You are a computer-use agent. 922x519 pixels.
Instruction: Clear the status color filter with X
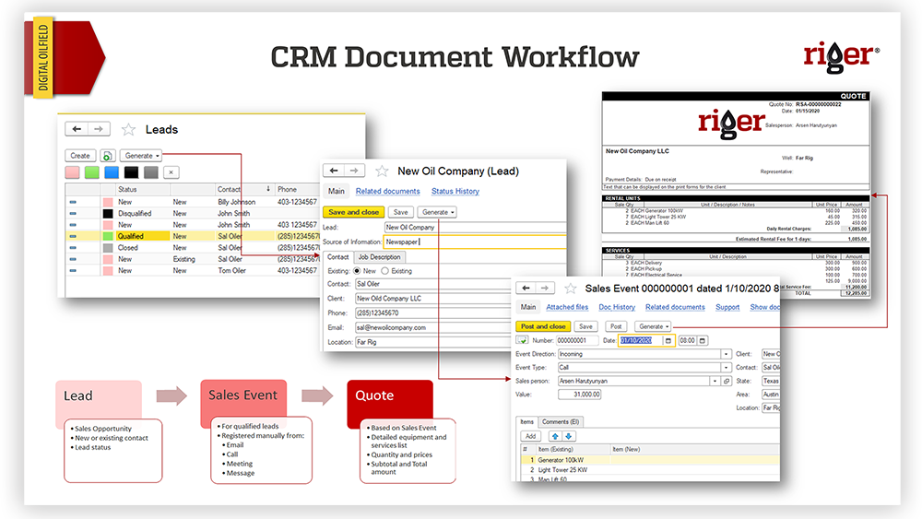click(171, 172)
